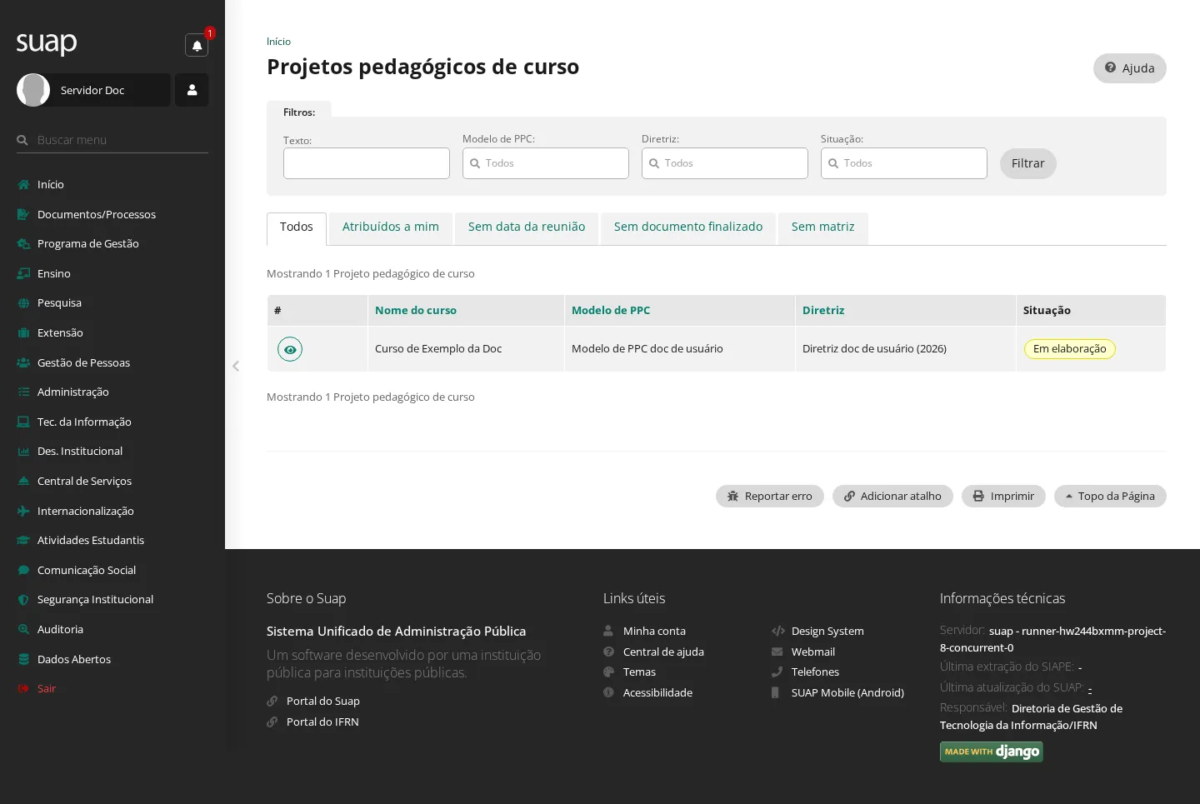1200x804 pixels.
Task: Click the Início breadcrumb link
Action: click(278, 42)
